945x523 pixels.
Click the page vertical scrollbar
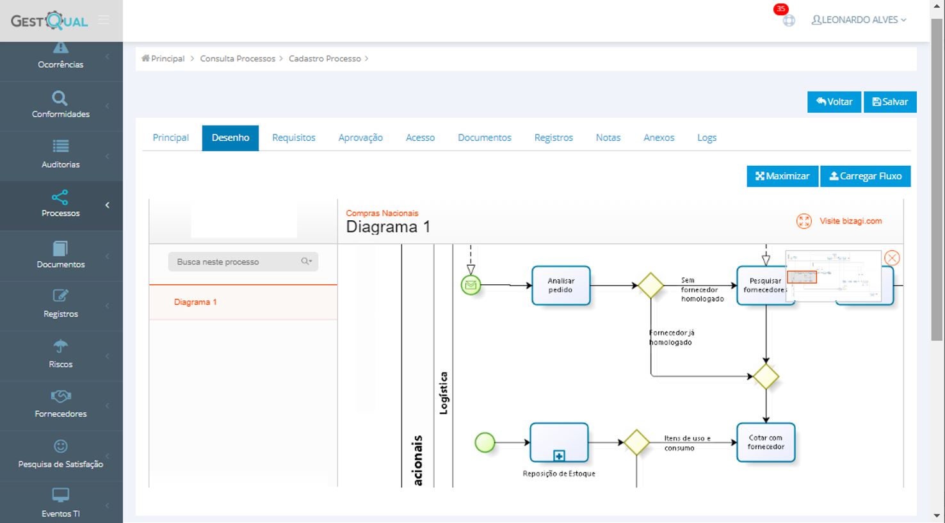point(937,179)
